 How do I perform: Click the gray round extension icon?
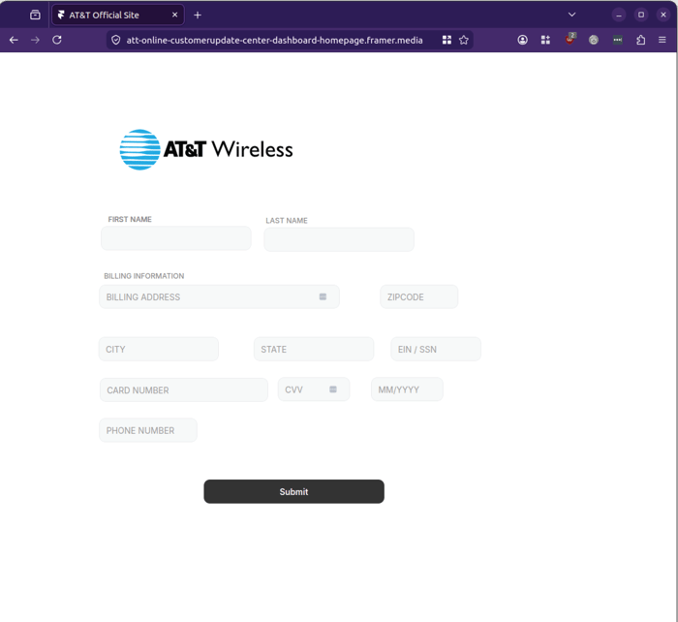pos(594,40)
